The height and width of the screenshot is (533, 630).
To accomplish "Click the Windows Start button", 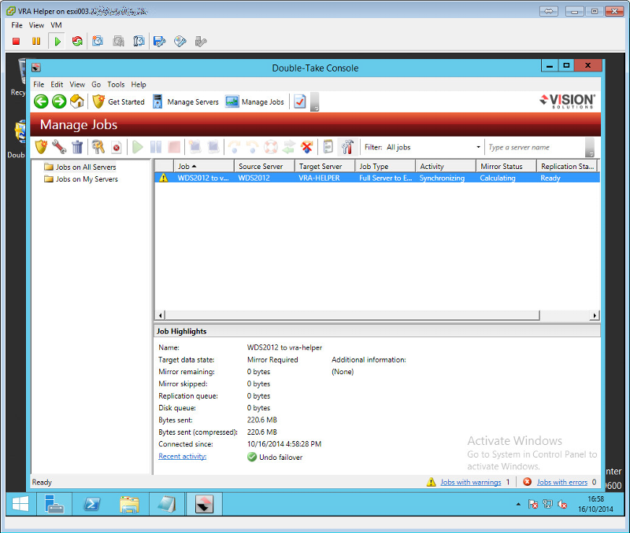I will [20, 504].
